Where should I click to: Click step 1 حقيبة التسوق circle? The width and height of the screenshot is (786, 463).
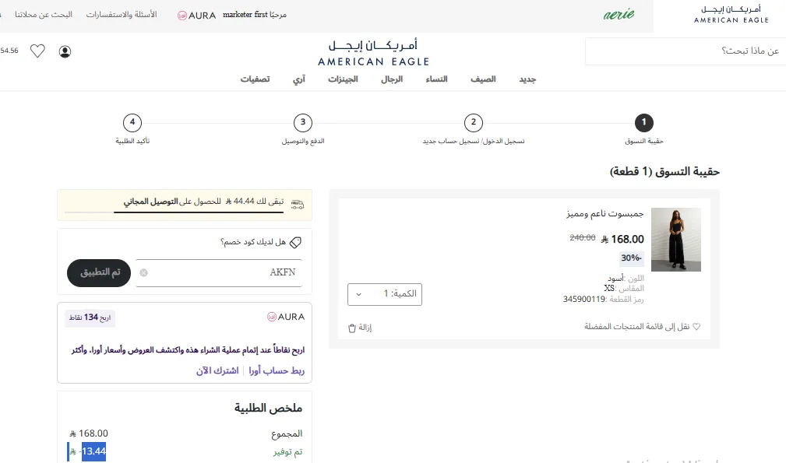643,123
